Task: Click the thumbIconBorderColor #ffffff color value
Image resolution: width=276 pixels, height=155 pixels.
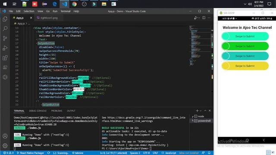Action: [x=78, y=89]
